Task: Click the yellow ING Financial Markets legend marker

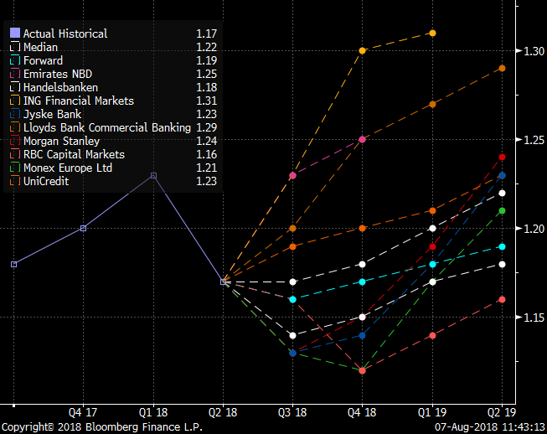Action: 15,101
